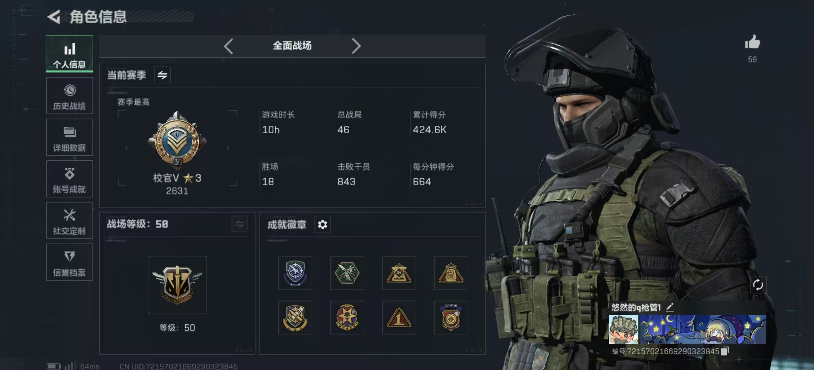Click the player avatar thumbnail
Image resolution: width=814 pixels, height=370 pixels.
click(624, 330)
